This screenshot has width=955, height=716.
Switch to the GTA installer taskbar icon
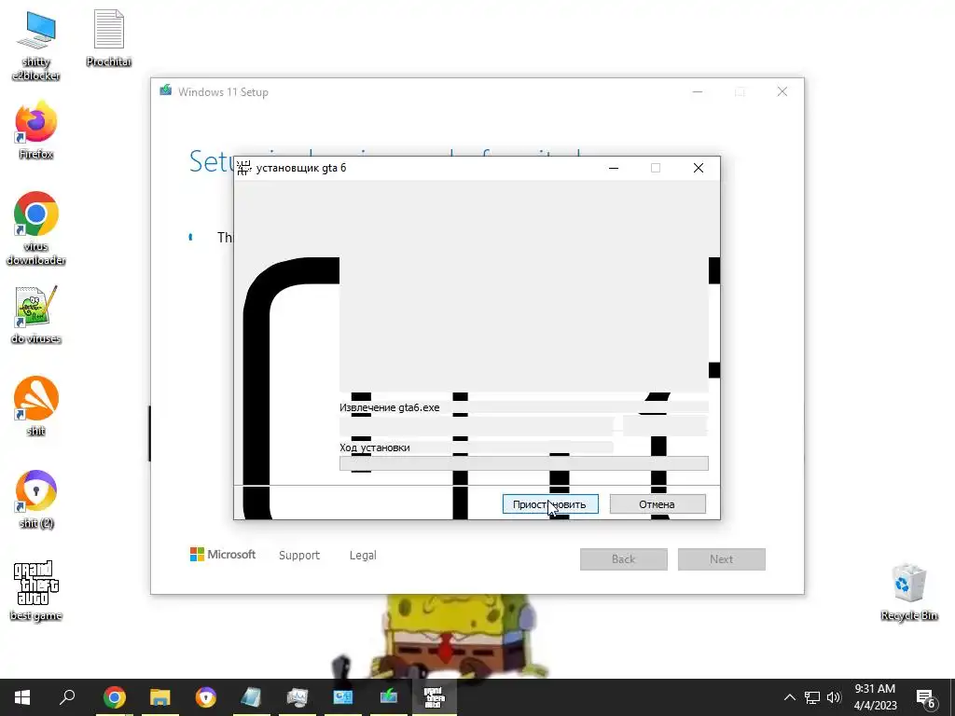[434, 697]
